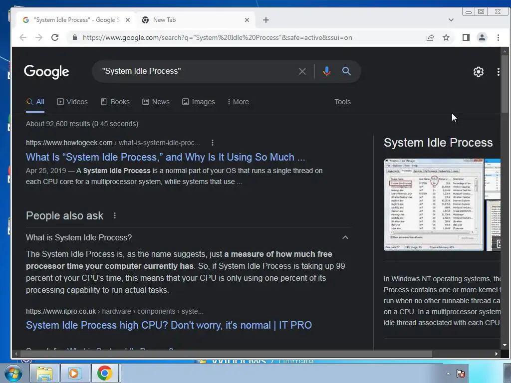Click the horizontal scrollbar left arrow

(x=16, y=354)
